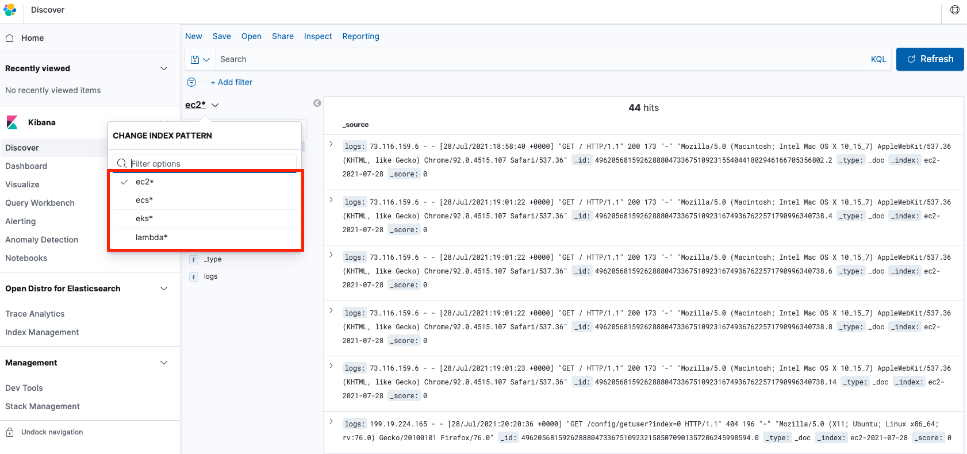Click the _type field type icon
Image resolution: width=967 pixels, height=454 pixels.
[x=194, y=260]
